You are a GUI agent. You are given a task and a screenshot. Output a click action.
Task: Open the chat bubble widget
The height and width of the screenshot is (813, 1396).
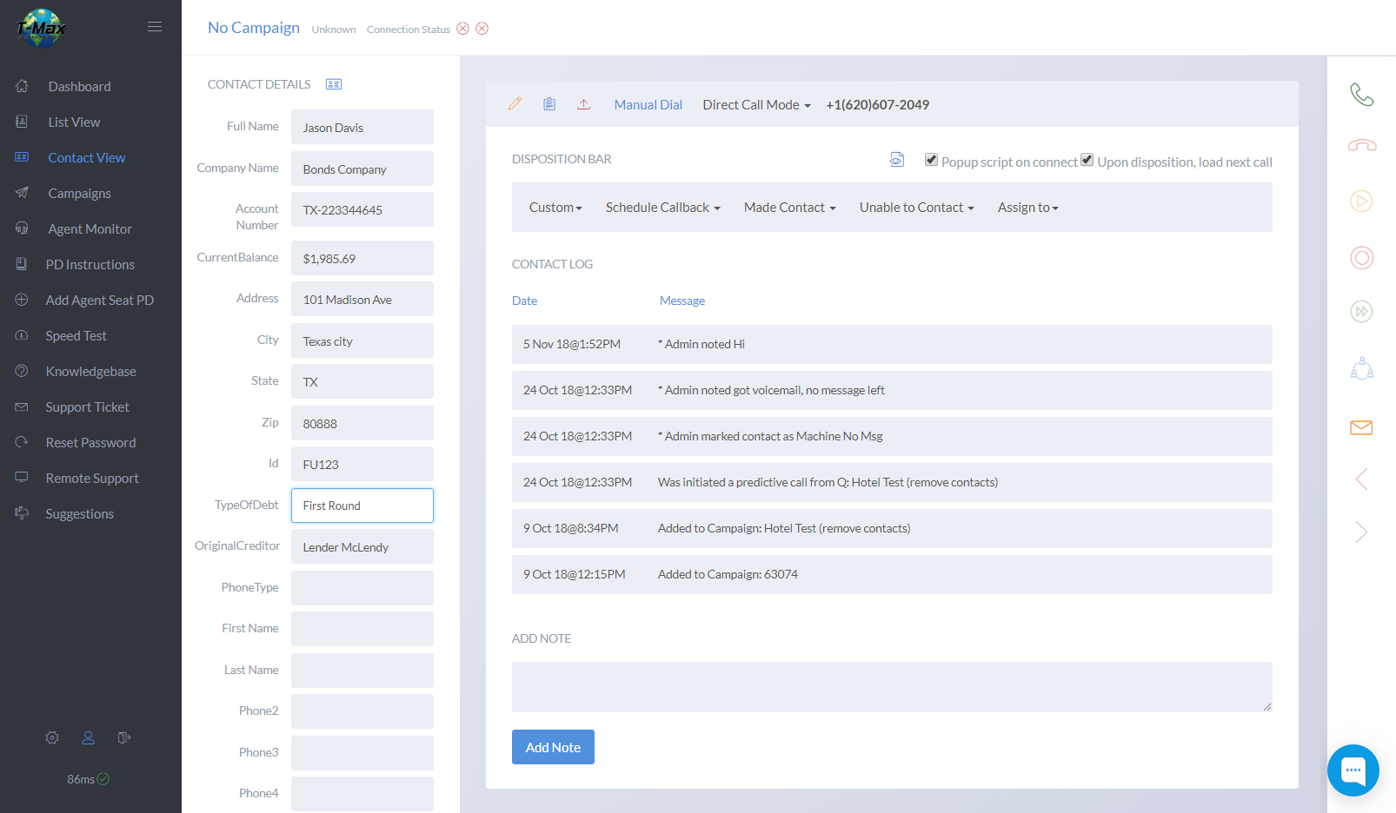point(1353,770)
